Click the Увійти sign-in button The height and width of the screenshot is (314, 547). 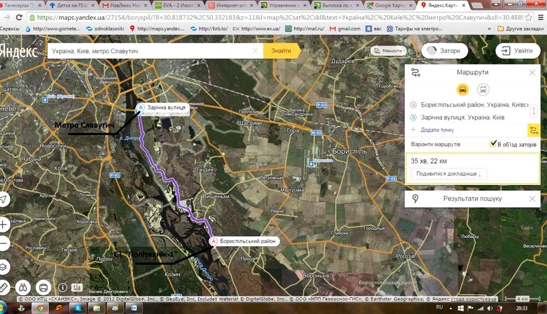518,51
